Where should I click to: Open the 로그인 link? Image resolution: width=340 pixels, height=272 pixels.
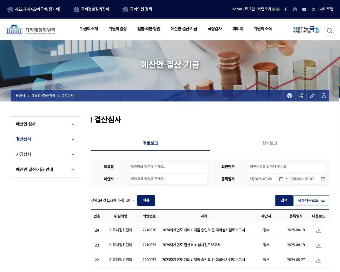250,9
